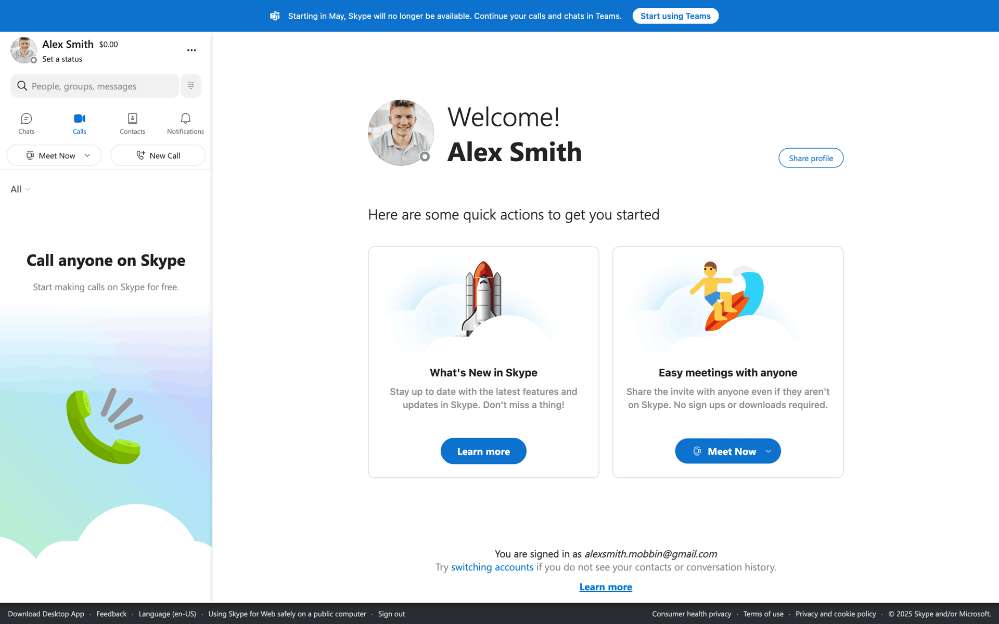This screenshot has height=624, width=999.
Task: Focus the People, groups, messages search
Action: click(x=95, y=86)
